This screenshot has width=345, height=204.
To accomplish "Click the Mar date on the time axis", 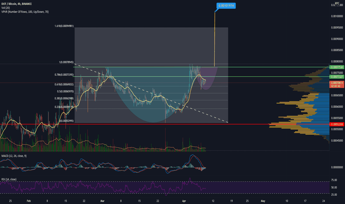I will [102, 201].
